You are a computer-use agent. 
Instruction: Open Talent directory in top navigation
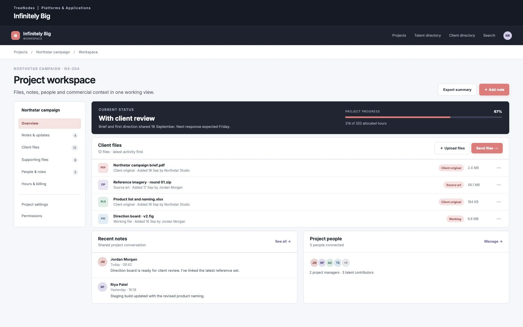click(428, 36)
